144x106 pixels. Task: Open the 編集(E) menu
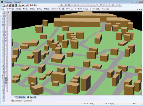33,9
